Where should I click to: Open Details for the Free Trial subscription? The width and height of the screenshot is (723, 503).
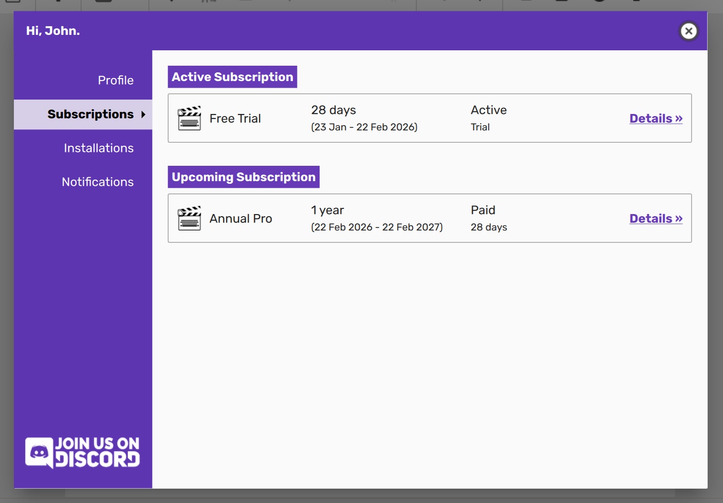[656, 119]
